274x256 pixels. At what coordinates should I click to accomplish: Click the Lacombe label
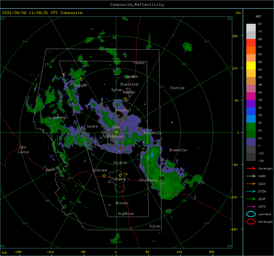coord(132,76)
